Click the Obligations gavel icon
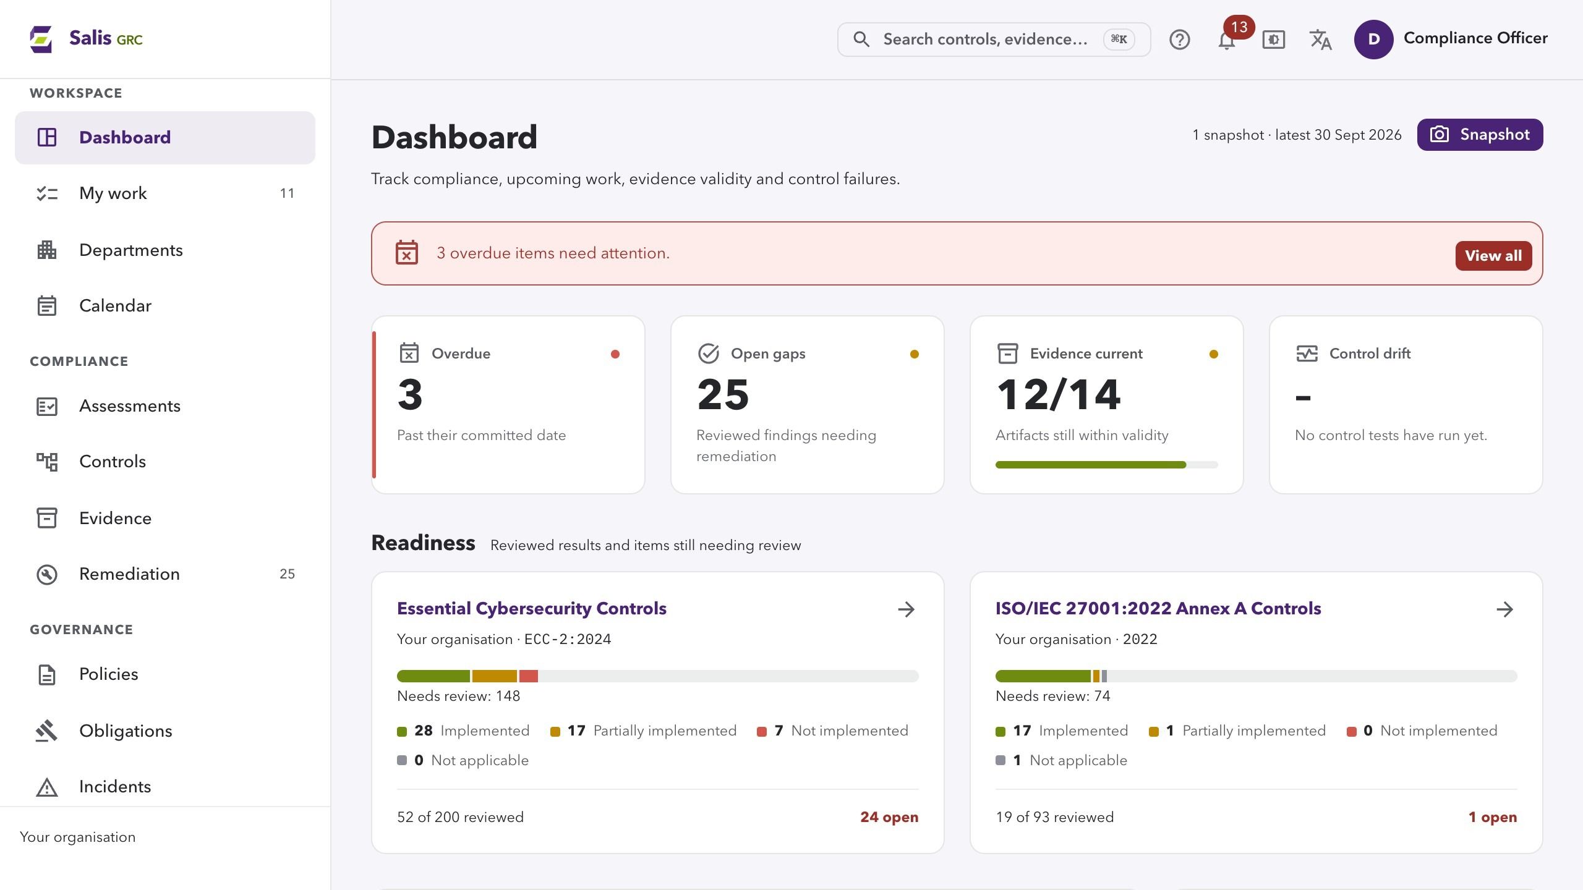 pos(47,731)
